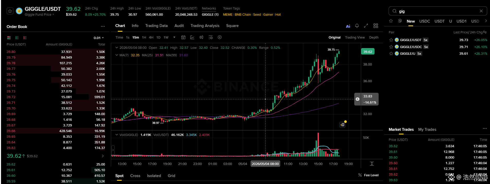The width and height of the screenshot is (490, 184).
Task: Collapse the MA indicator row chevron
Action: tap(117, 55)
